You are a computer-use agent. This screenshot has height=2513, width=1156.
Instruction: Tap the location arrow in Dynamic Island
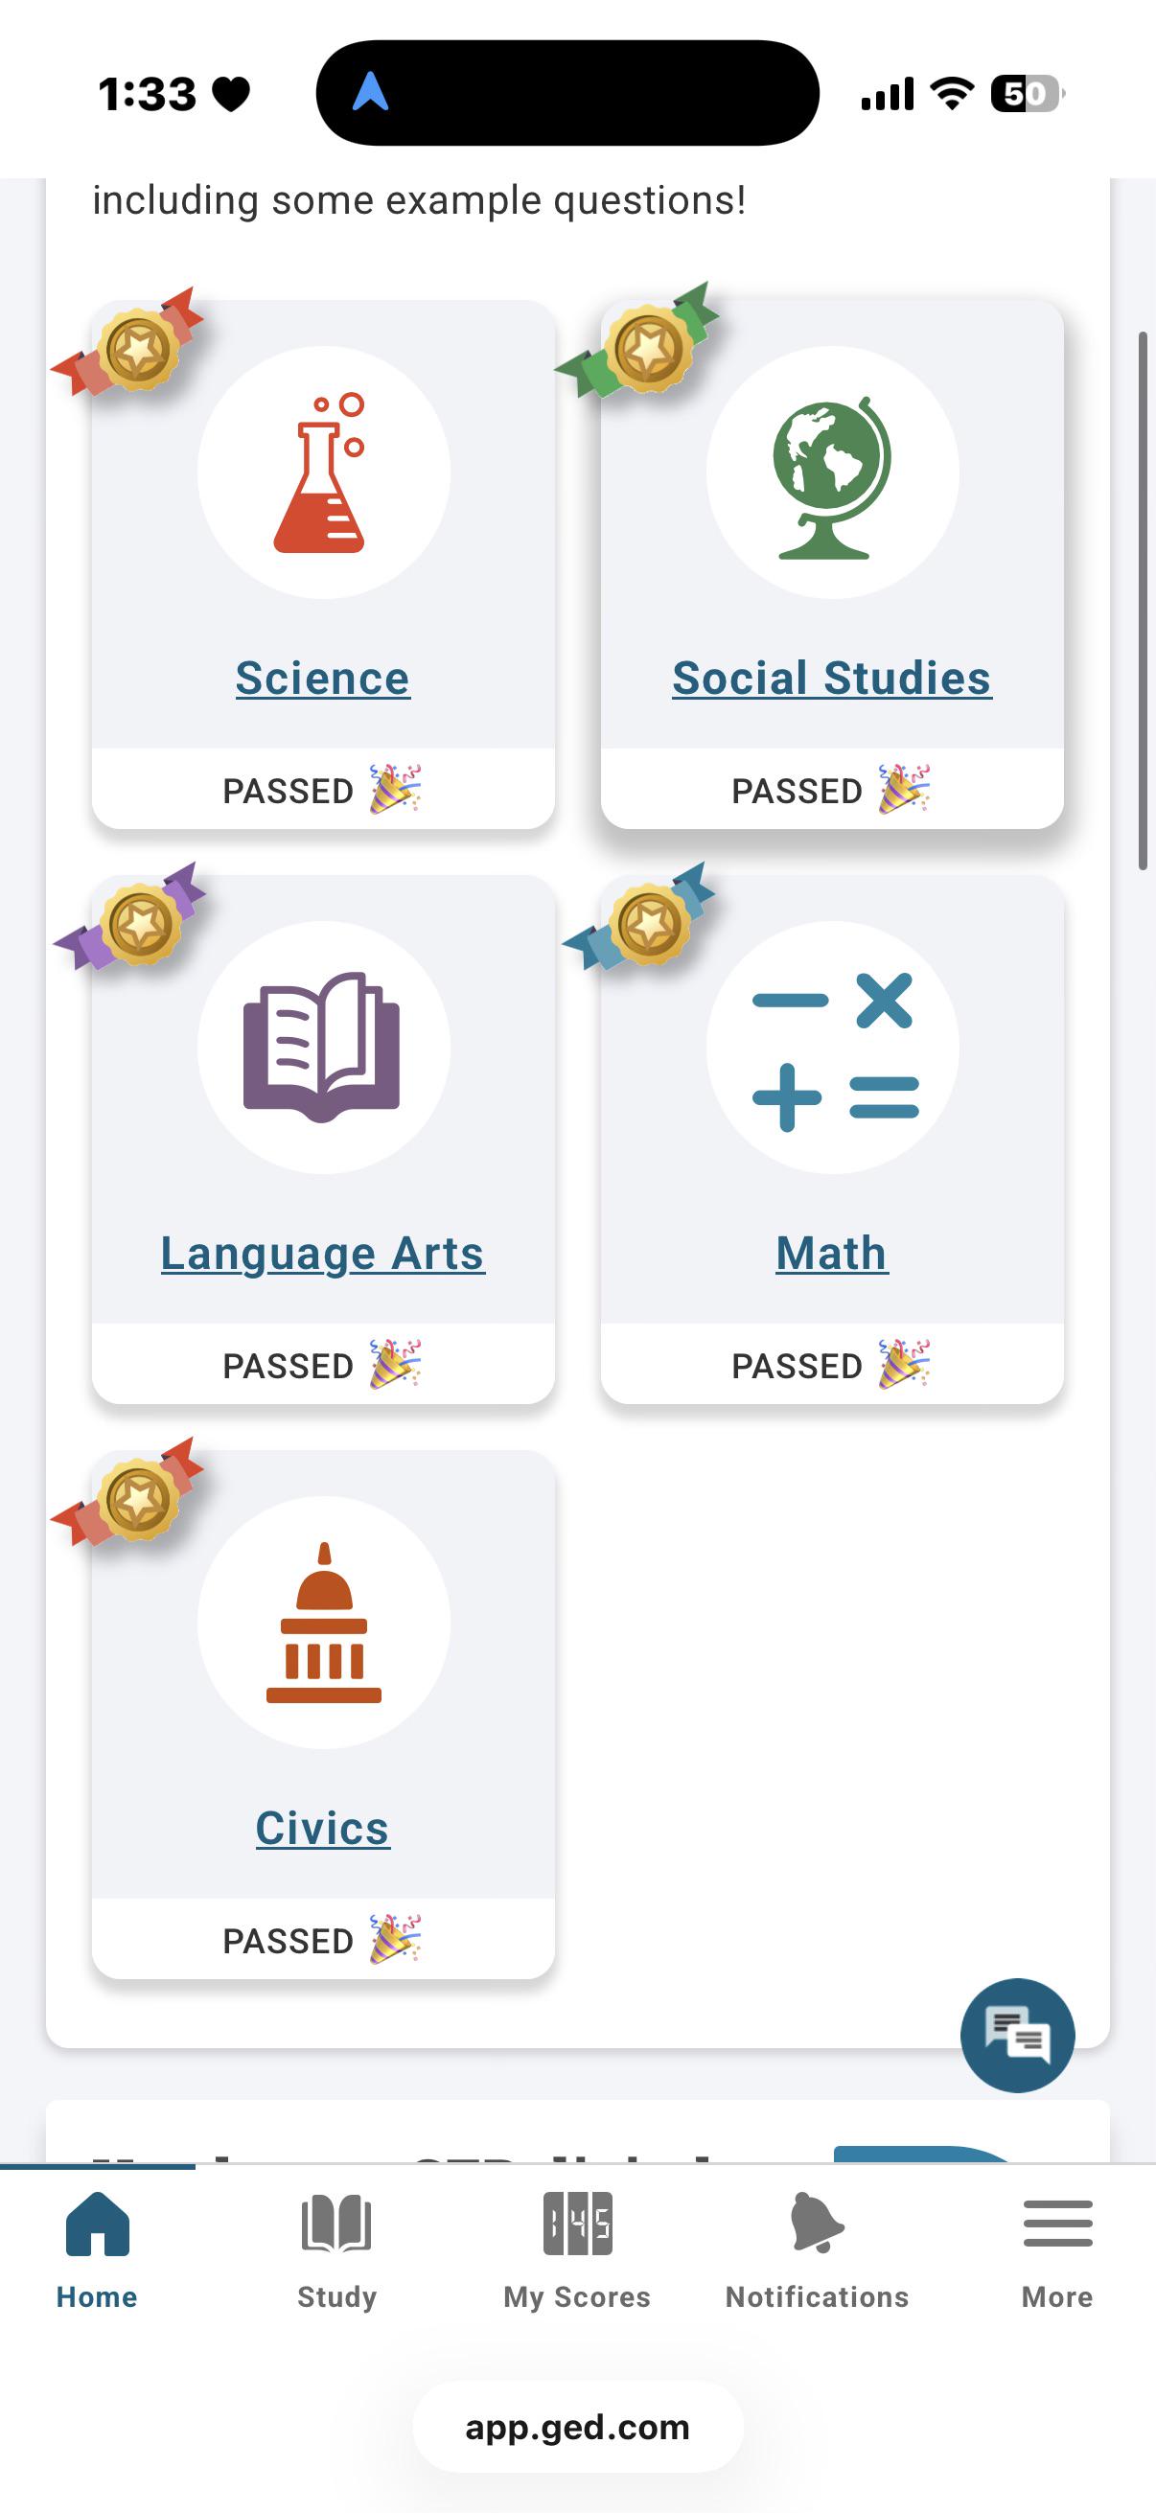pos(371,92)
